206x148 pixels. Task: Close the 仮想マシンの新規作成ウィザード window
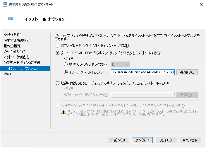point(201,4)
